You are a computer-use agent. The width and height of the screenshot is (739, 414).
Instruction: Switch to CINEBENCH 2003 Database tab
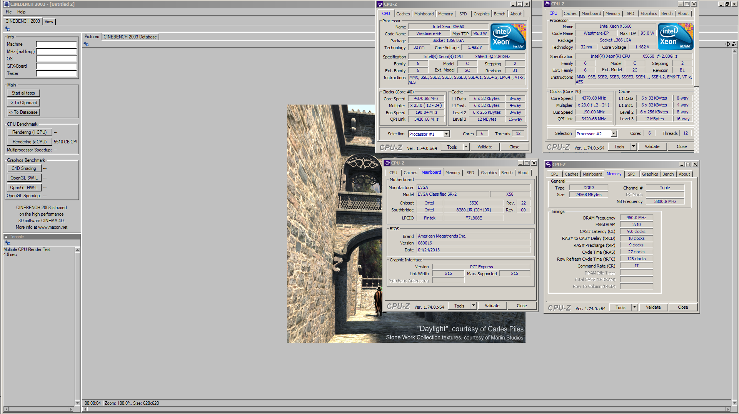click(x=130, y=37)
